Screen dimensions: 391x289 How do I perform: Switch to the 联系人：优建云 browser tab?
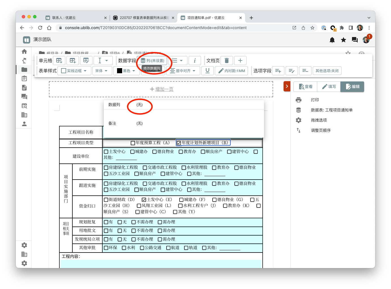pyautogui.click(x=76, y=18)
